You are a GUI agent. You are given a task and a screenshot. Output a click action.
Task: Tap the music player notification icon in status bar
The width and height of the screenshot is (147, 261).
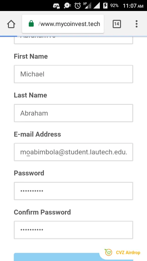tap(67, 6)
